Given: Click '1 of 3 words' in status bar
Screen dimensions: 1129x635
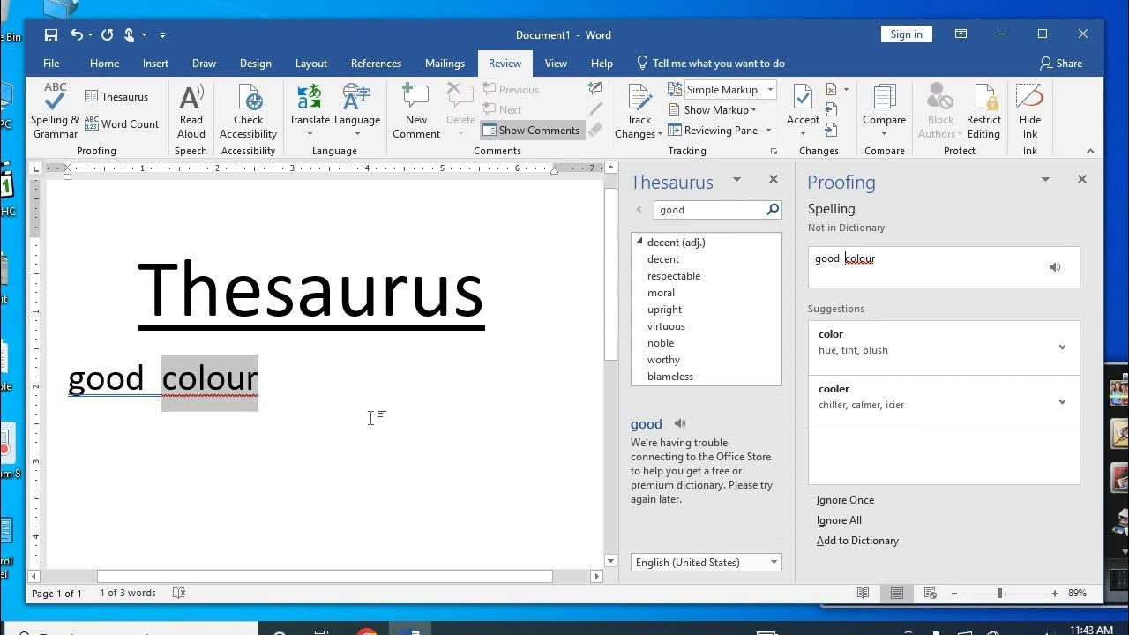Looking at the screenshot, I should [128, 593].
